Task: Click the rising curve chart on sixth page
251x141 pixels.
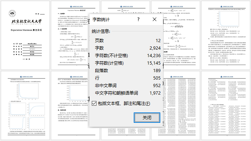Action: click(37, 109)
